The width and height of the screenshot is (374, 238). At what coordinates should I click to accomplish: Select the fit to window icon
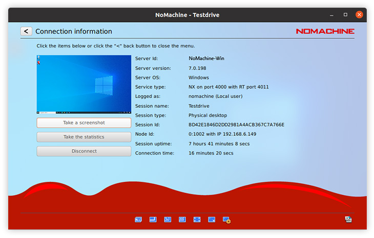(168, 220)
